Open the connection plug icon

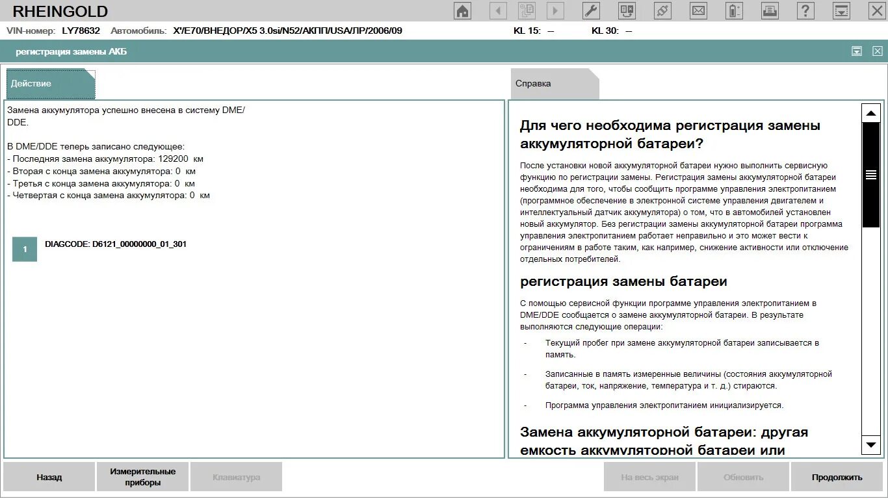[x=662, y=11]
